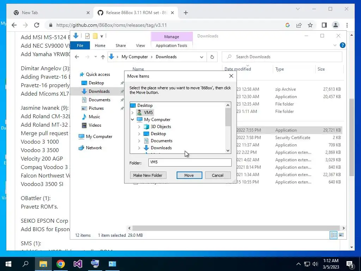Image resolution: width=361 pixels, height=271 pixels.
Task: Open Application Tools ribbon tab
Action: click(172, 46)
